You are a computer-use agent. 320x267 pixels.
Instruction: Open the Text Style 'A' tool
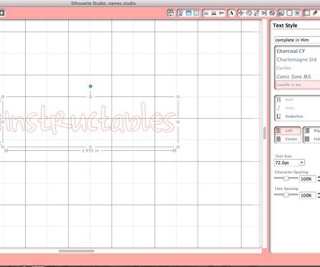point(231,13)
